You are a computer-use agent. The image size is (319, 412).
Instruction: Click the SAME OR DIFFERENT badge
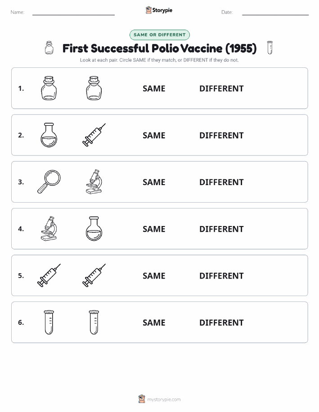coord(159,35)
